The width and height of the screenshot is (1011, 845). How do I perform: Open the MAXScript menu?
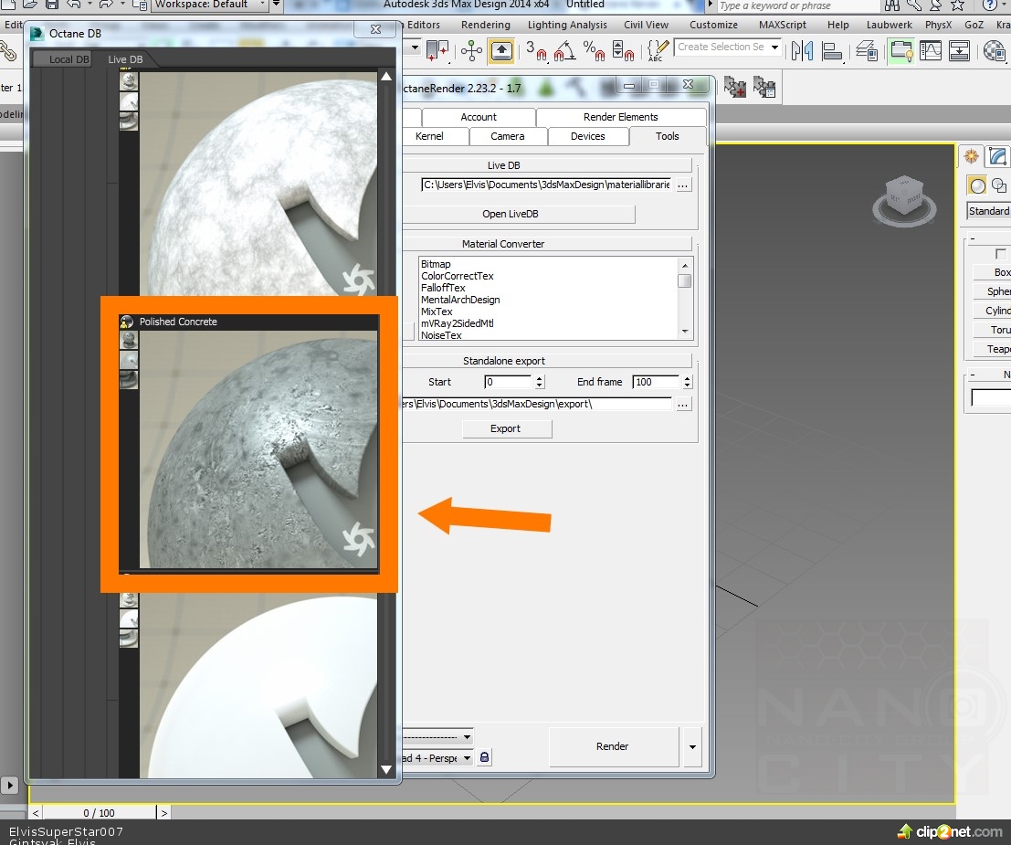[782, 25]
